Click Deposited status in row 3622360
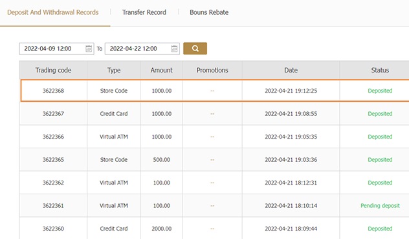Screen dimensions: 409x239 click(380, 229)
